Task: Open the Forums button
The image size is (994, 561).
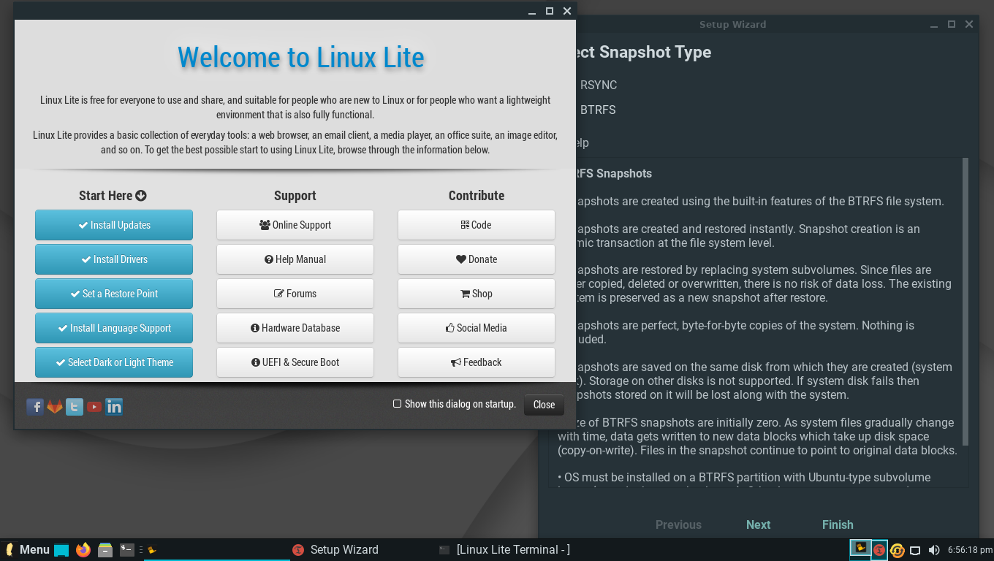Action: (295, 294)
